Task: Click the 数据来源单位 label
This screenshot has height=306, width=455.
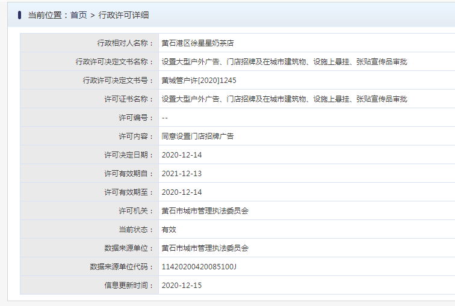Action: click(x=129, y=248)
